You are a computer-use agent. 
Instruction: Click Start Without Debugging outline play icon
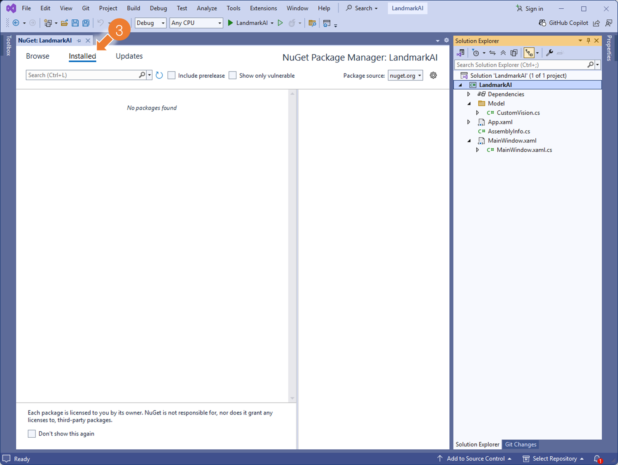280,23
